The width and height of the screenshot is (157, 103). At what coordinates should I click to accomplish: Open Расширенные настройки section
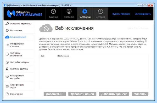point(19,77)
